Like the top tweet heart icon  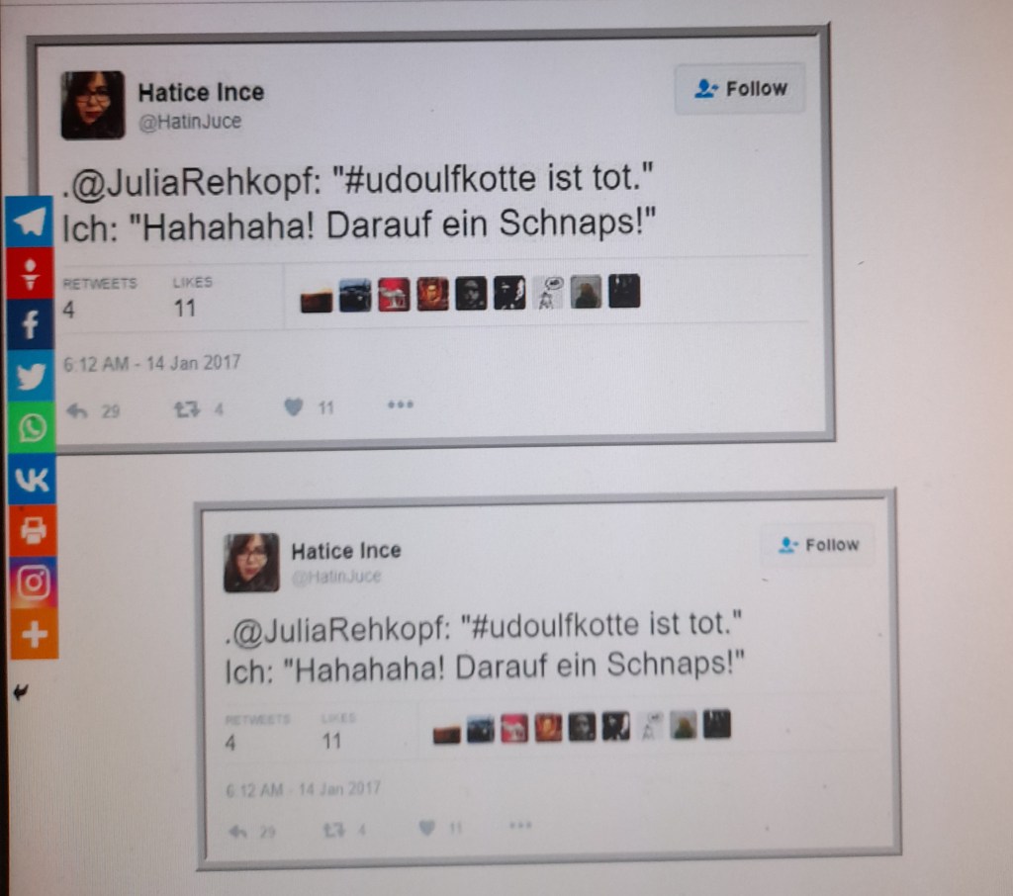coord(293,407)
